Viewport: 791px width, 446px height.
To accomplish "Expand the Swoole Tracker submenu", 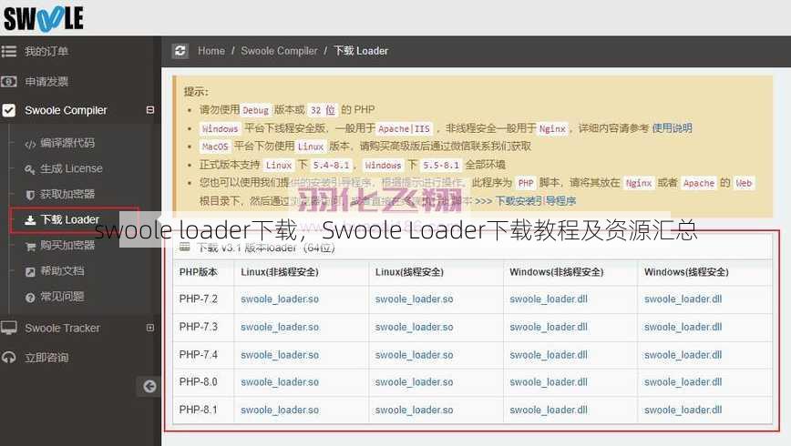I will tap(150, 328).
